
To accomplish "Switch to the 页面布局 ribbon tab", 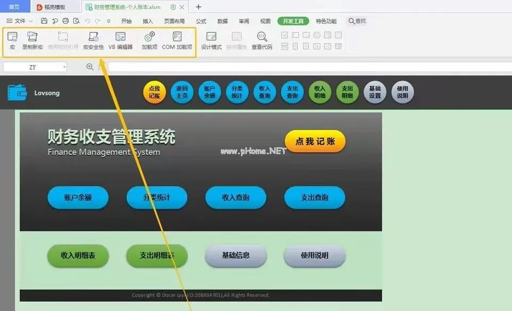I will pos(174,21).
